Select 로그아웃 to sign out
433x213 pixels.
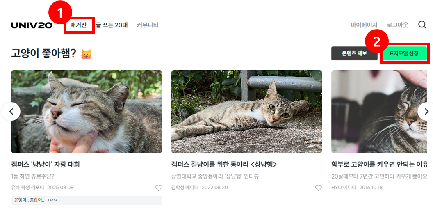coord(397,25)
